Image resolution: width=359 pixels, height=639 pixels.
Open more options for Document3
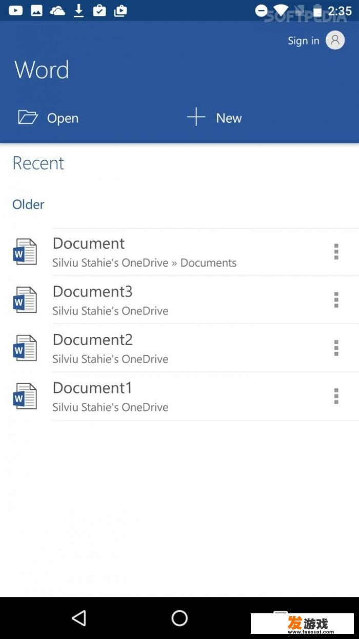[x=336, y=299]
